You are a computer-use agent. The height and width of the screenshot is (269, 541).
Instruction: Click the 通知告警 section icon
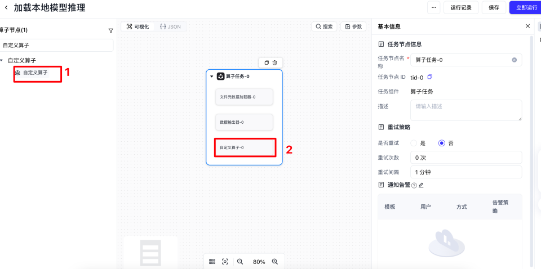[381, 185]
